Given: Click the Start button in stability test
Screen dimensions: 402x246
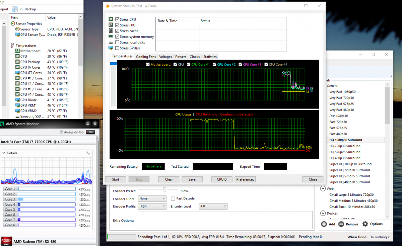Looking at the screenshot, I should [x=116, y=179].
